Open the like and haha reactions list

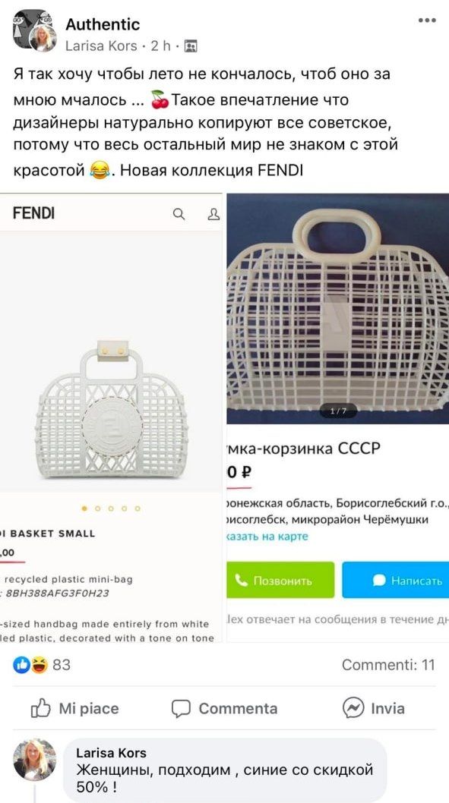click(x=41, y=665)
